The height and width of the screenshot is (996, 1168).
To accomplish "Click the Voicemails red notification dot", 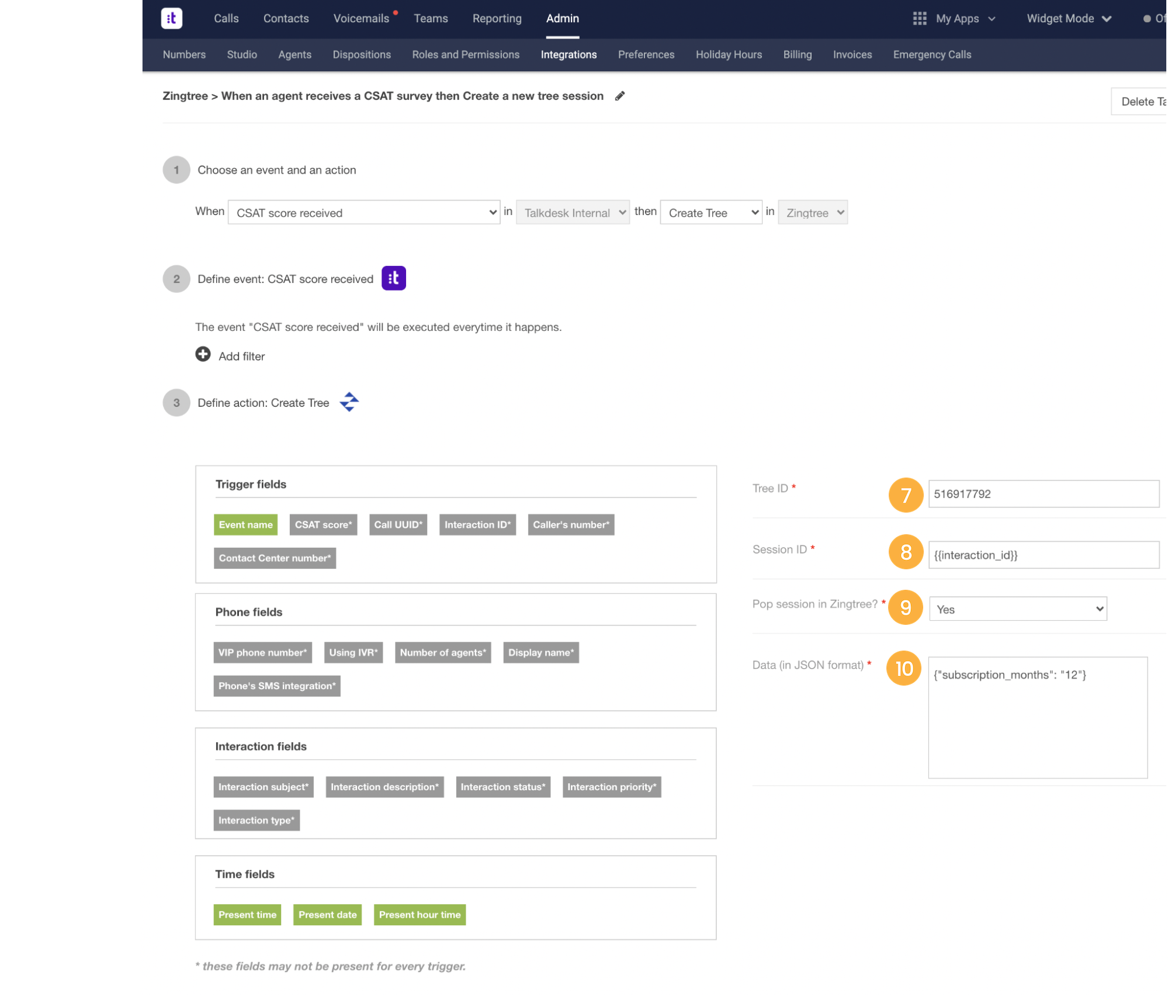I will pyautogui.click(x=396, y=12).
